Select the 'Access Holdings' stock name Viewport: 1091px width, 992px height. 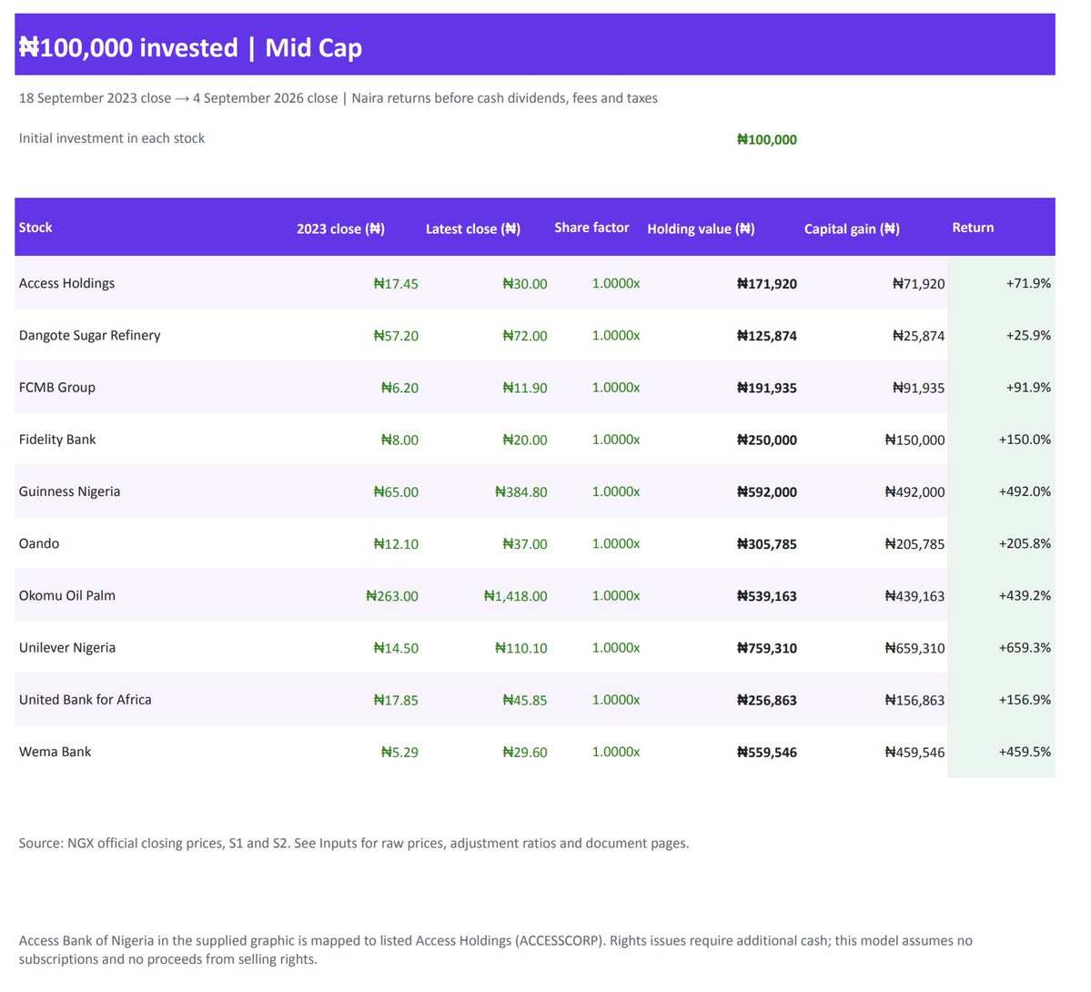66,283
